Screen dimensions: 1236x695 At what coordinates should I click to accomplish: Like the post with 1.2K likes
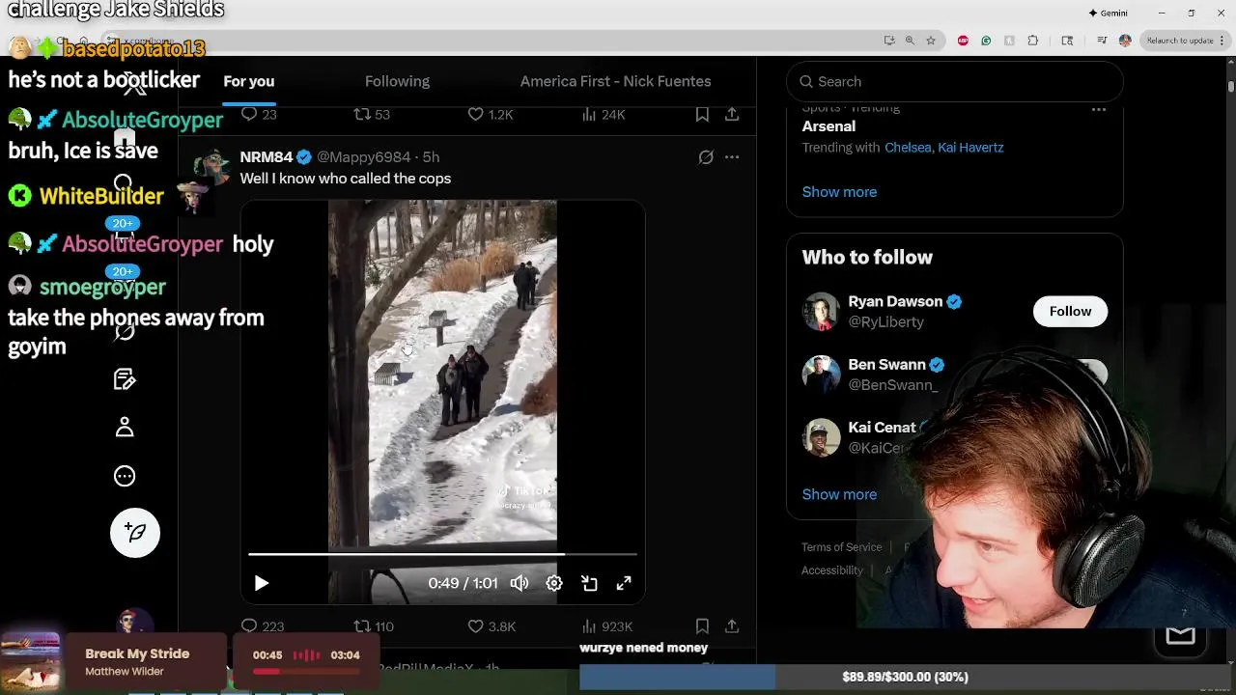pyautogui.click(x=491, y=114)
